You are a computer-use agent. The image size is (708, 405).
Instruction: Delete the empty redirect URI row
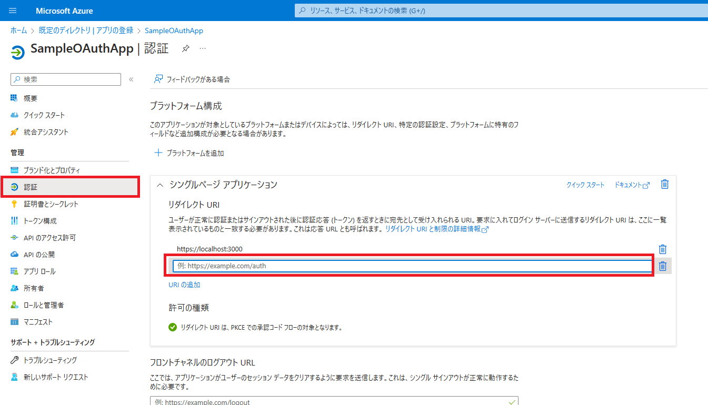(663, 266)
